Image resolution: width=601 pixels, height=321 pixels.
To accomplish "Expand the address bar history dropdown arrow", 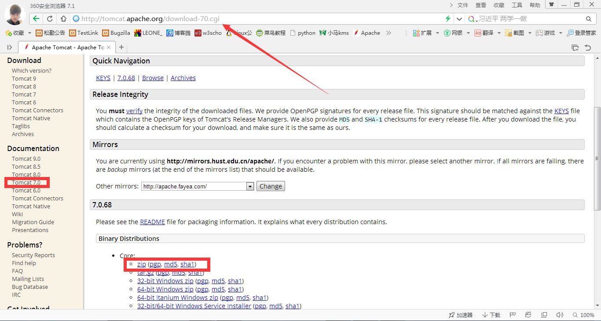I will 459,19.
